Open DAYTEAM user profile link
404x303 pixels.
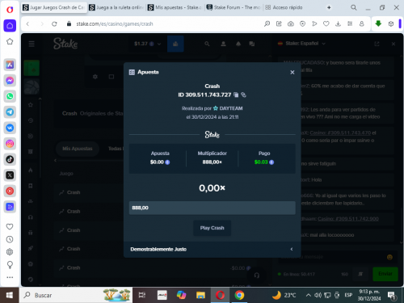click(231, 108)
